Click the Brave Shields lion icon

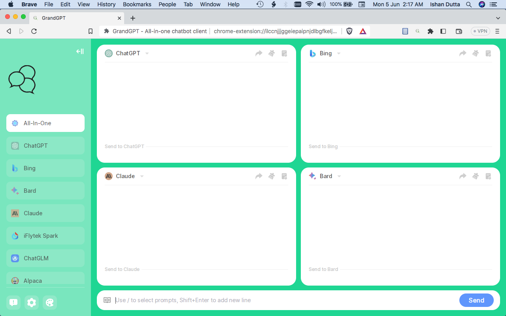(x=349, y=31)
